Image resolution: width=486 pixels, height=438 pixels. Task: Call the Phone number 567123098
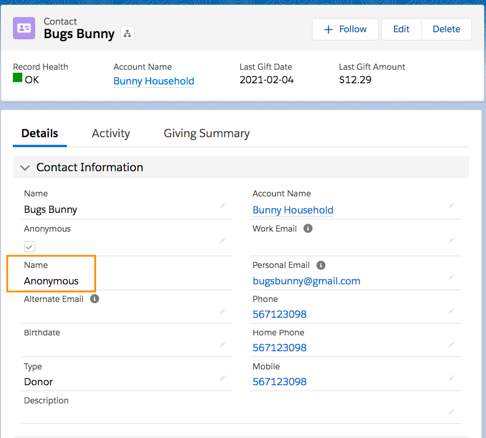coord(280,314)
